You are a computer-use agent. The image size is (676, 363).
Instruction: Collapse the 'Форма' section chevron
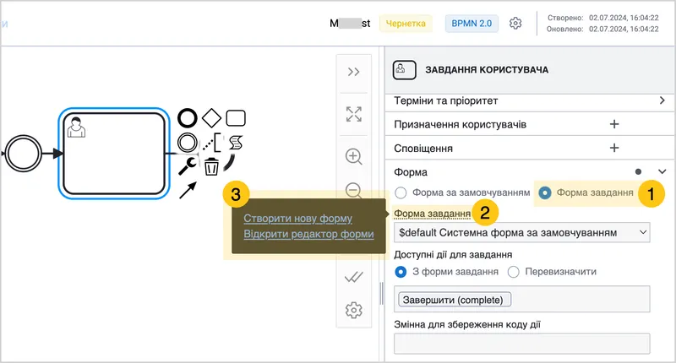point(662,172)
